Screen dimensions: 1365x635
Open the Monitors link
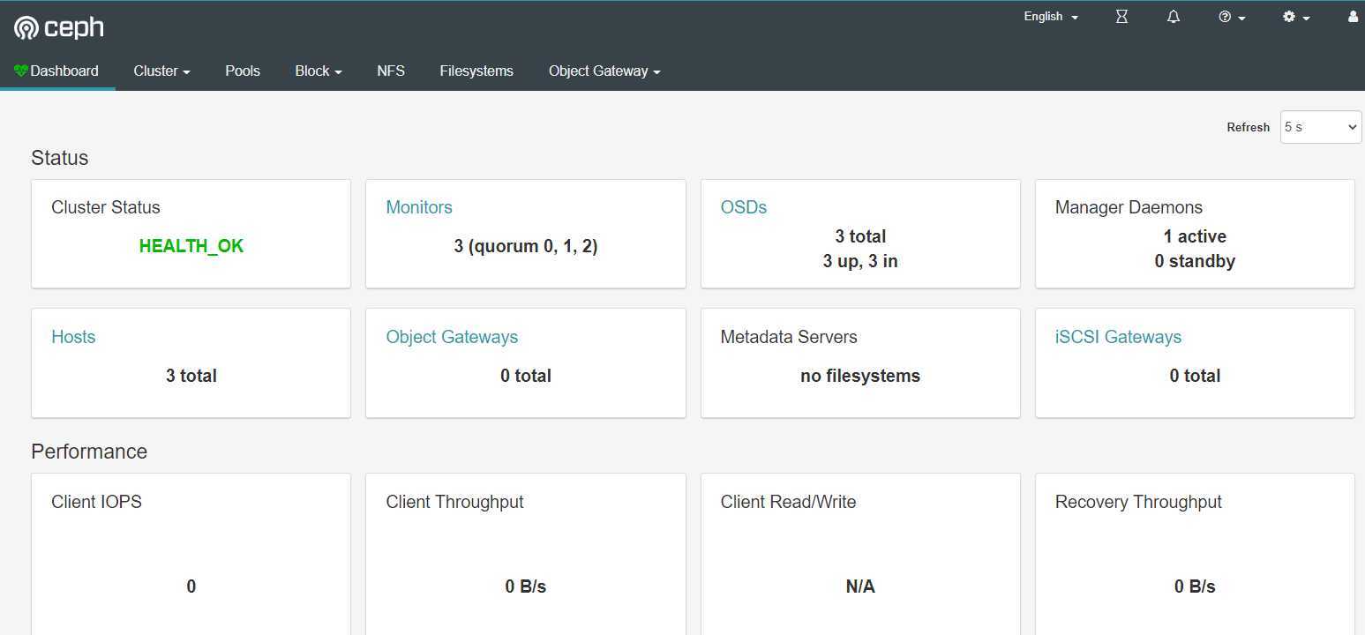pyautogui.click(x=419, y=207)
